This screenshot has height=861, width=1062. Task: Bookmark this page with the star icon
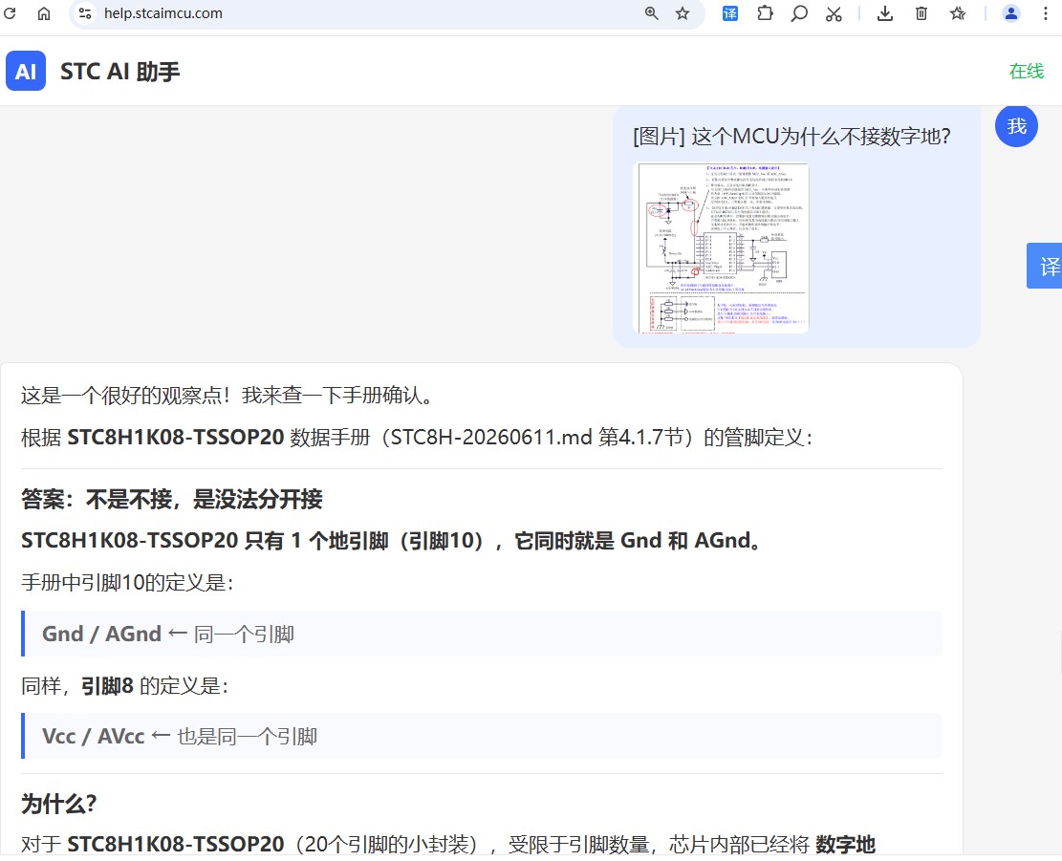(683, 13)
